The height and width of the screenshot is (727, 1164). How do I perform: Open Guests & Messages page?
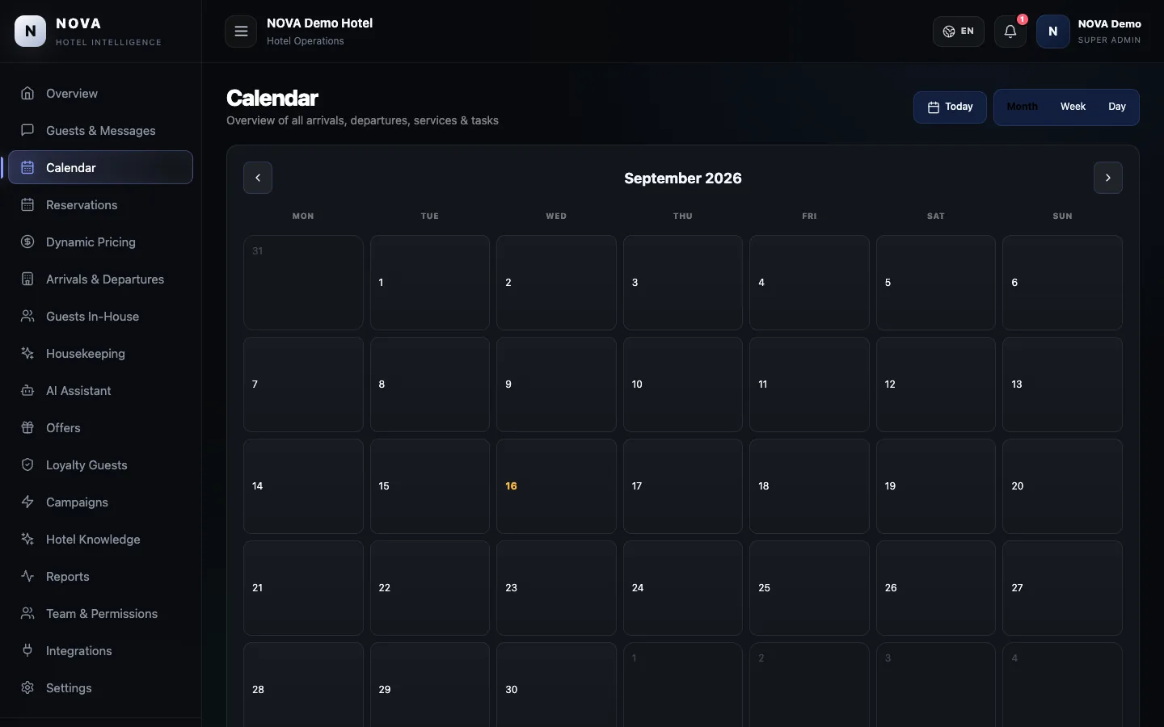(100, 130)
